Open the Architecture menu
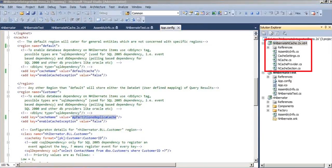Viewport: 332px width, 168px height. 97,7
